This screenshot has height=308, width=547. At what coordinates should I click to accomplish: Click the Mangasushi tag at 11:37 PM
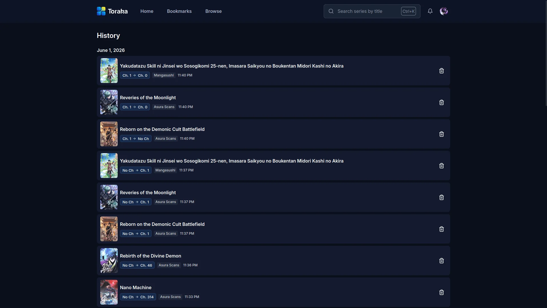pyautogui.click(x=165, y=170)
